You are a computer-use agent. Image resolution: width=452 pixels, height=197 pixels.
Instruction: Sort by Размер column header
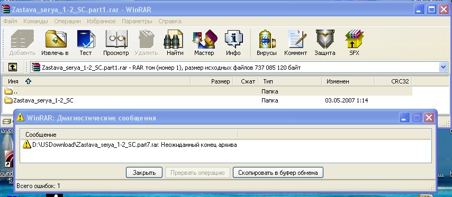(x=212, y=81)
